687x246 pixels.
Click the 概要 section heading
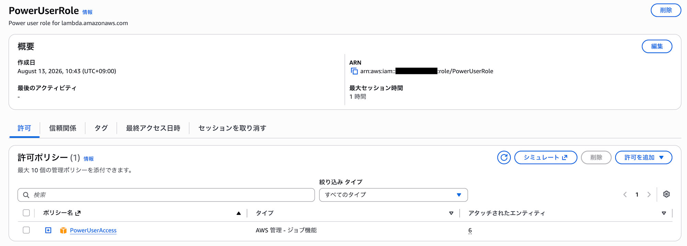pos(26,47)
